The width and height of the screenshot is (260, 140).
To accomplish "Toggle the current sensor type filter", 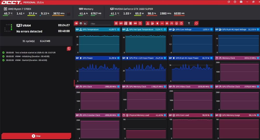I will click(162, 23).
